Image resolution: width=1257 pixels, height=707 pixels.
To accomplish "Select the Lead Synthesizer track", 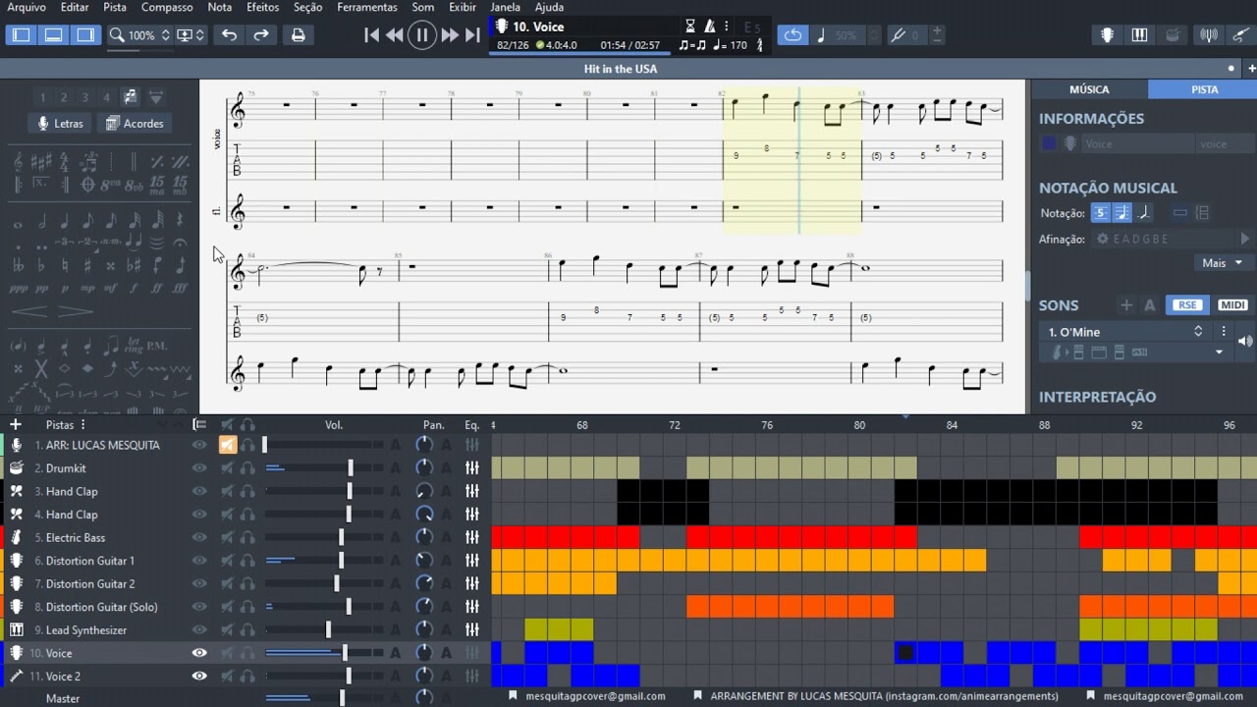I will point(86,630).
